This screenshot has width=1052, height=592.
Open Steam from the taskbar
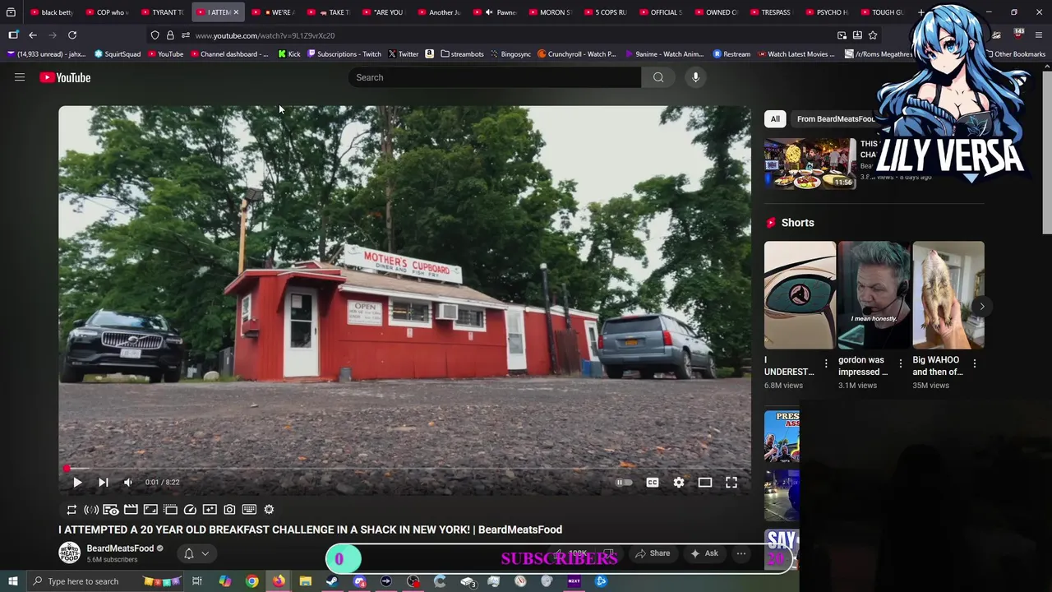332,581
